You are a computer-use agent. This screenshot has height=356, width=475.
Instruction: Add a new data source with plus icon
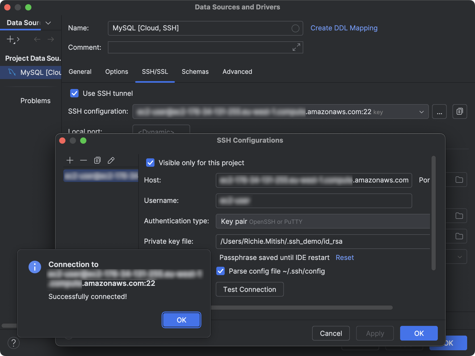click(x=10, y=39)
